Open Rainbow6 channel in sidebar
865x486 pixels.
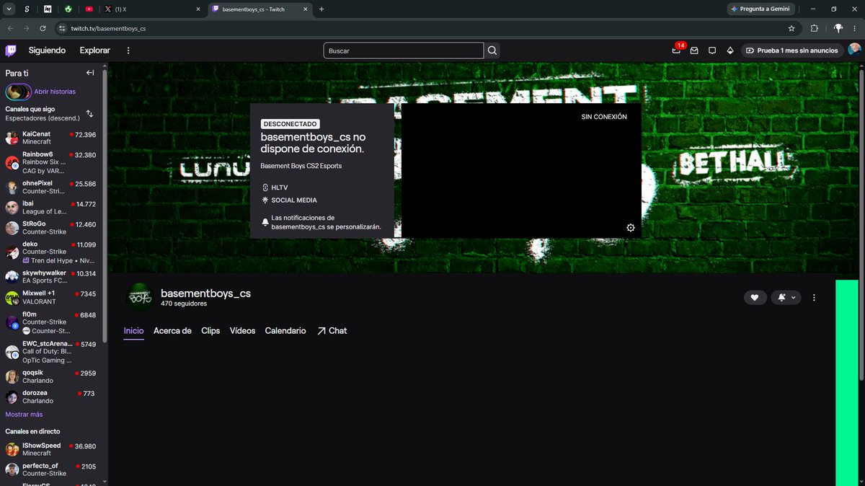click(53, 162)
